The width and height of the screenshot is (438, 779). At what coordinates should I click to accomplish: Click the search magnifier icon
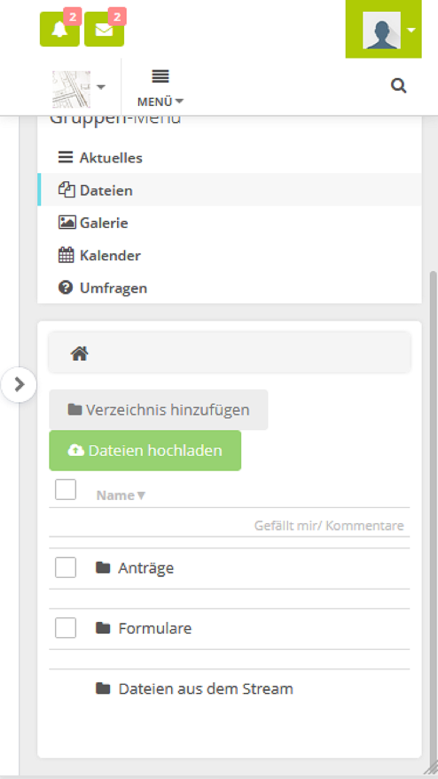click(398, 85)
